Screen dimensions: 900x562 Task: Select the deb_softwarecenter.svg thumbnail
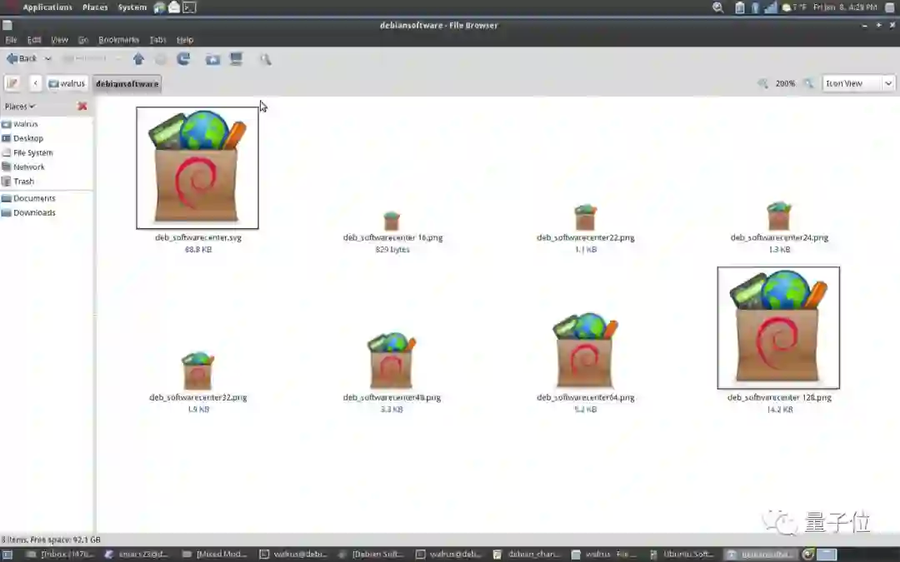click(197, 167)
